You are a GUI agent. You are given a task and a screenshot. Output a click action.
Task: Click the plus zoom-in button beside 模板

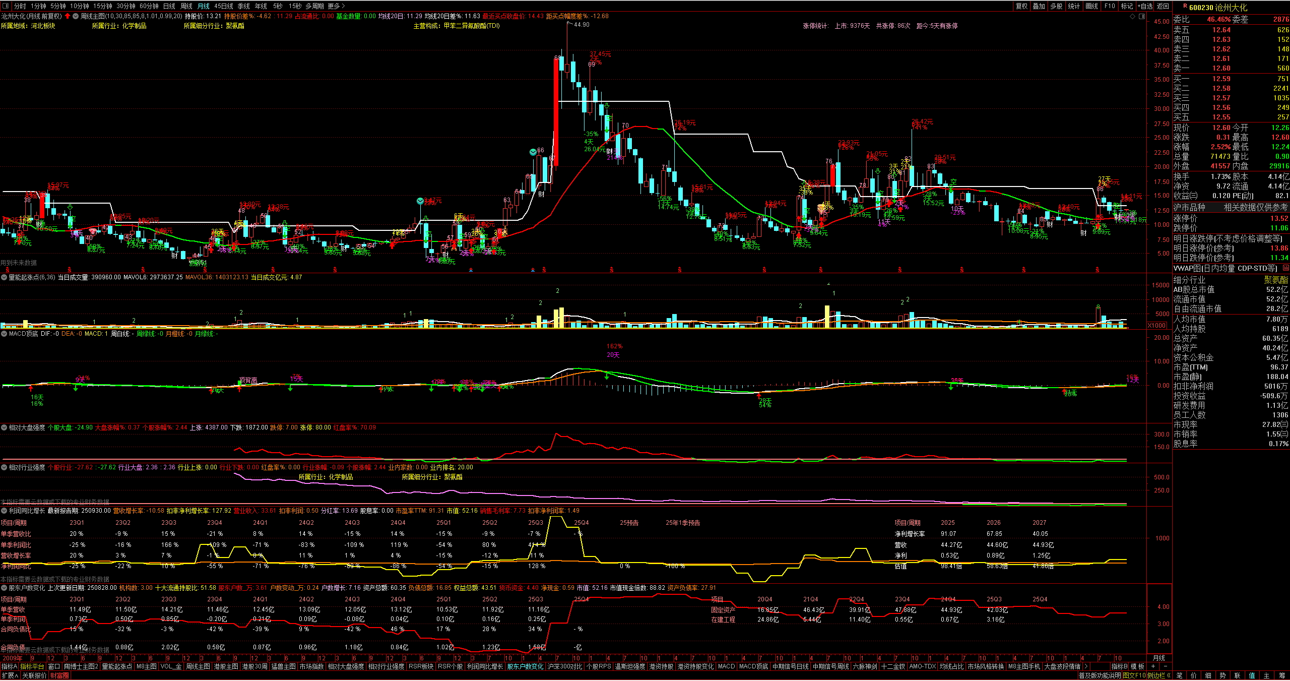click(x=1153, y=666)
